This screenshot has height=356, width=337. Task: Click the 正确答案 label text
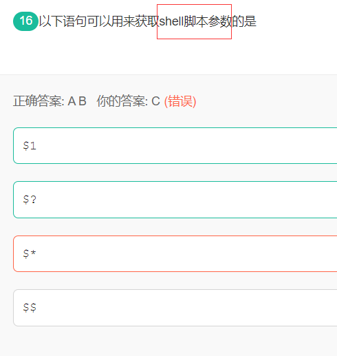39,101
